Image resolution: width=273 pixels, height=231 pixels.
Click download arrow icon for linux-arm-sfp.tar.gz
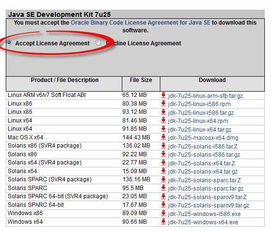(x=163, y=95)
